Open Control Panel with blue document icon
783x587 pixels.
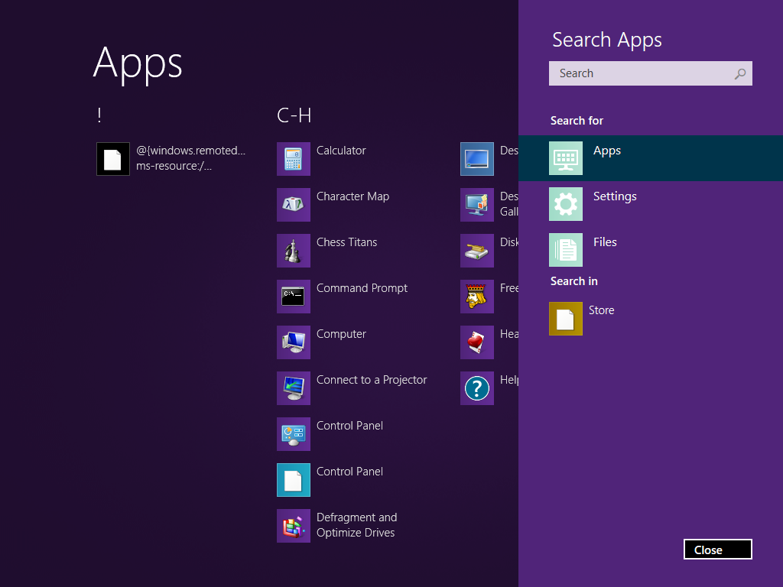293,480
